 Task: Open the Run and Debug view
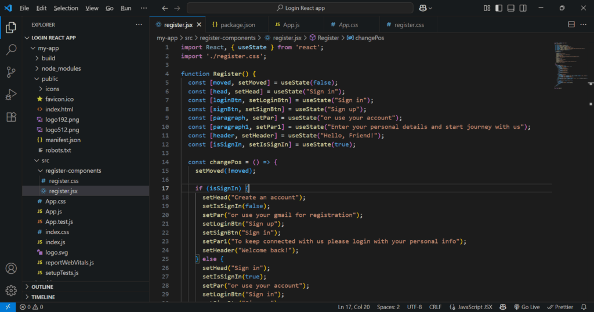[x=10, y=95]
